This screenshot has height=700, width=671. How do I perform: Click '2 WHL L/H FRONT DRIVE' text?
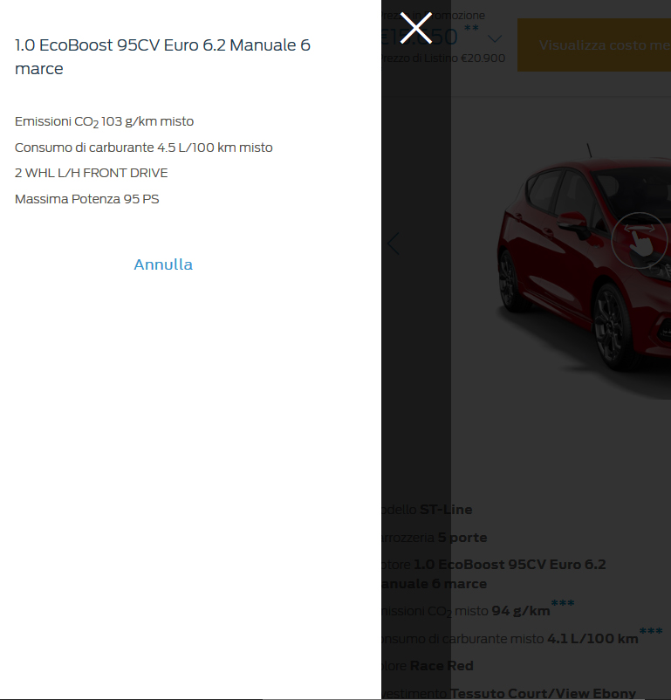coord(91,173)
